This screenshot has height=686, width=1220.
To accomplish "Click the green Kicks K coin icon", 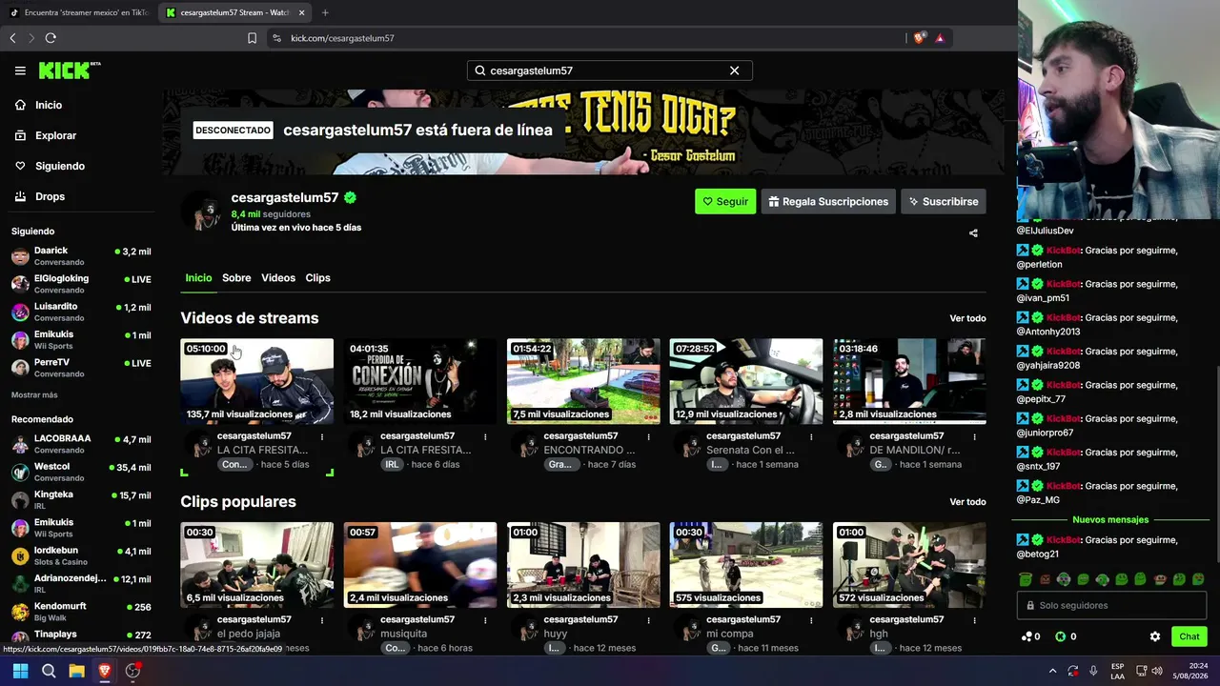I will click(1061, 636).
